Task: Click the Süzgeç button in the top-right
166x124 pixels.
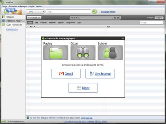Action: [159, 18]
